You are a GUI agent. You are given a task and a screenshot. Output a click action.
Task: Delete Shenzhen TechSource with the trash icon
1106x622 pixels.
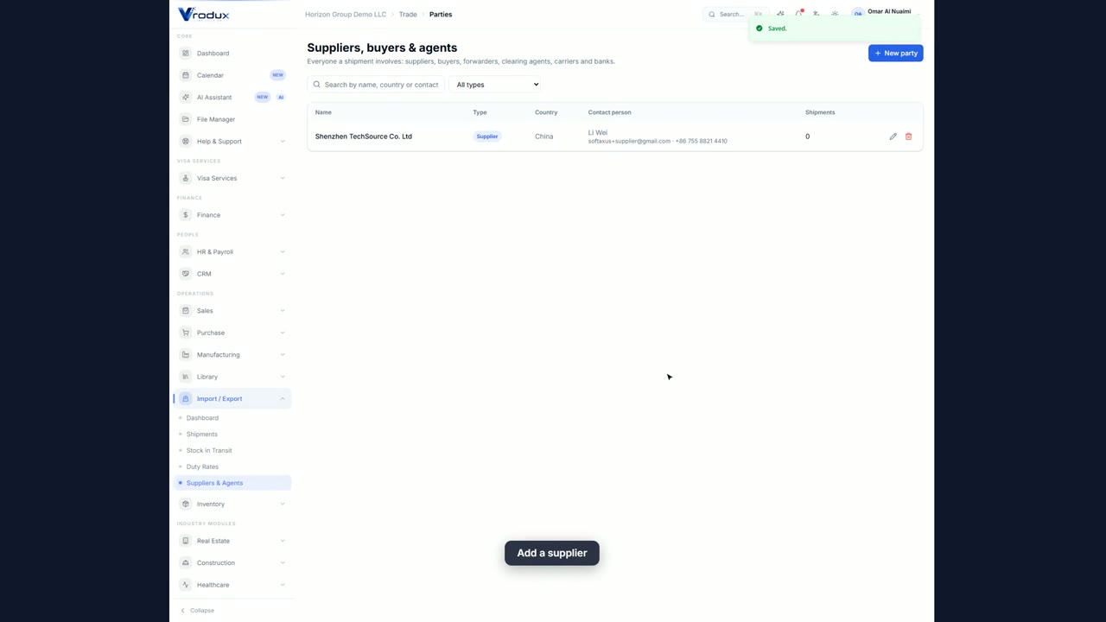click(908, 136)
